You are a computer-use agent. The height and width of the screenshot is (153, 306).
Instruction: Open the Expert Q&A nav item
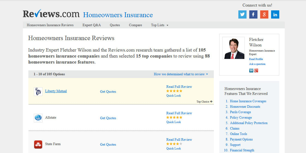[x=92, y=25]
